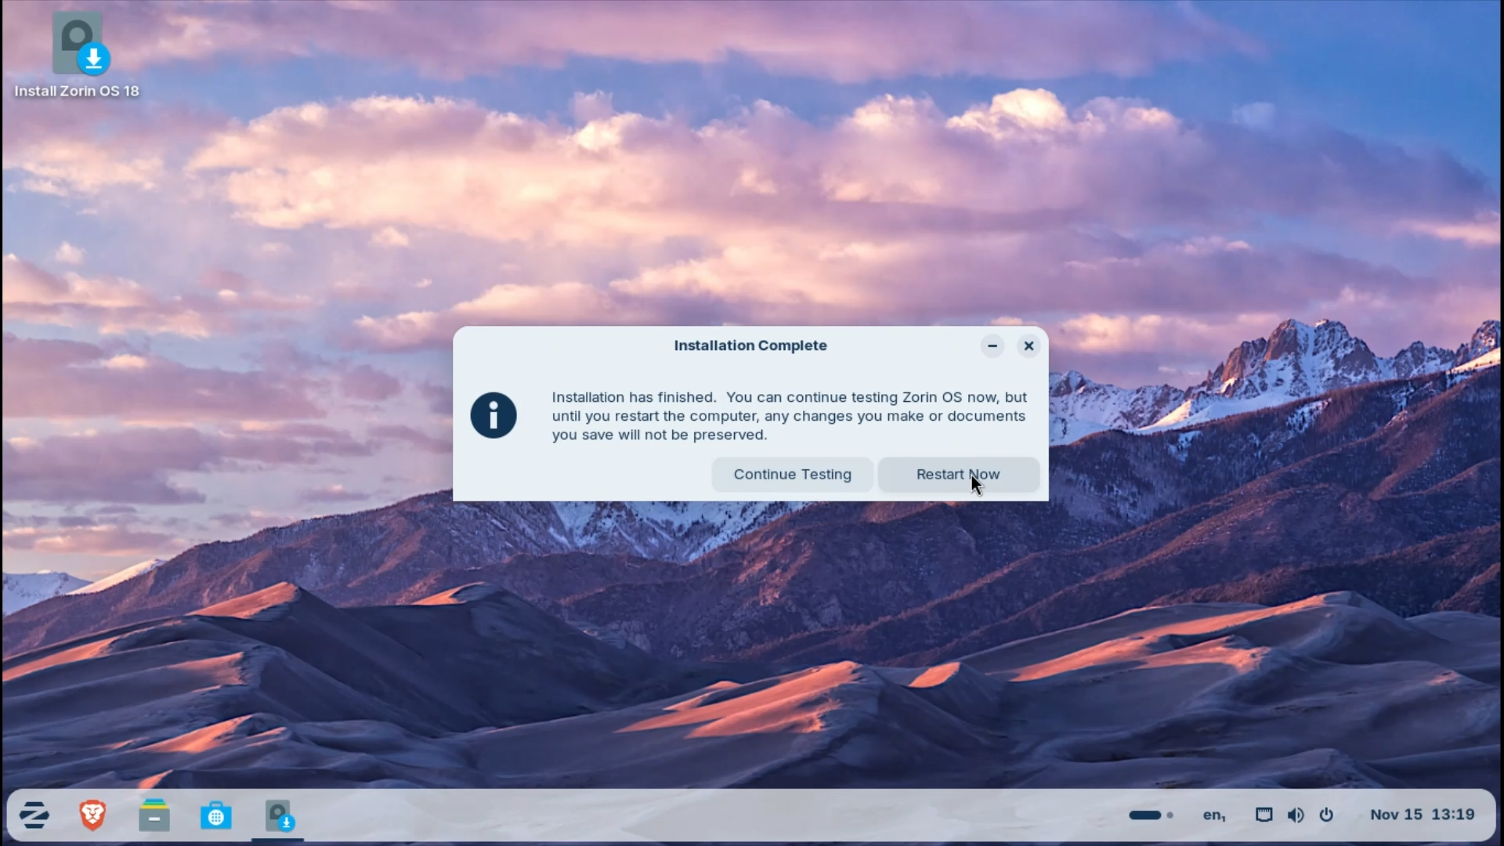Click the Installation Complete title bar
This screenshot has height=846, width=1504.
[x=750, y=345]
